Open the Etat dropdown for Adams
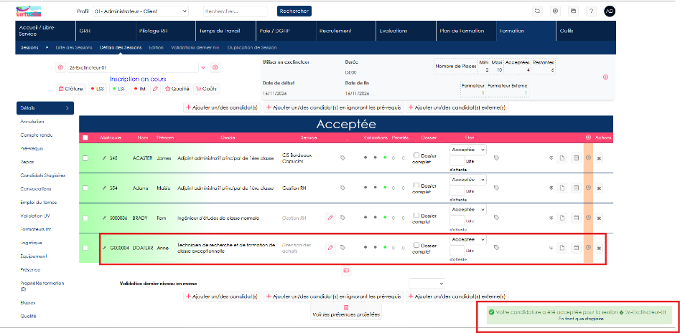 [468, 179]
